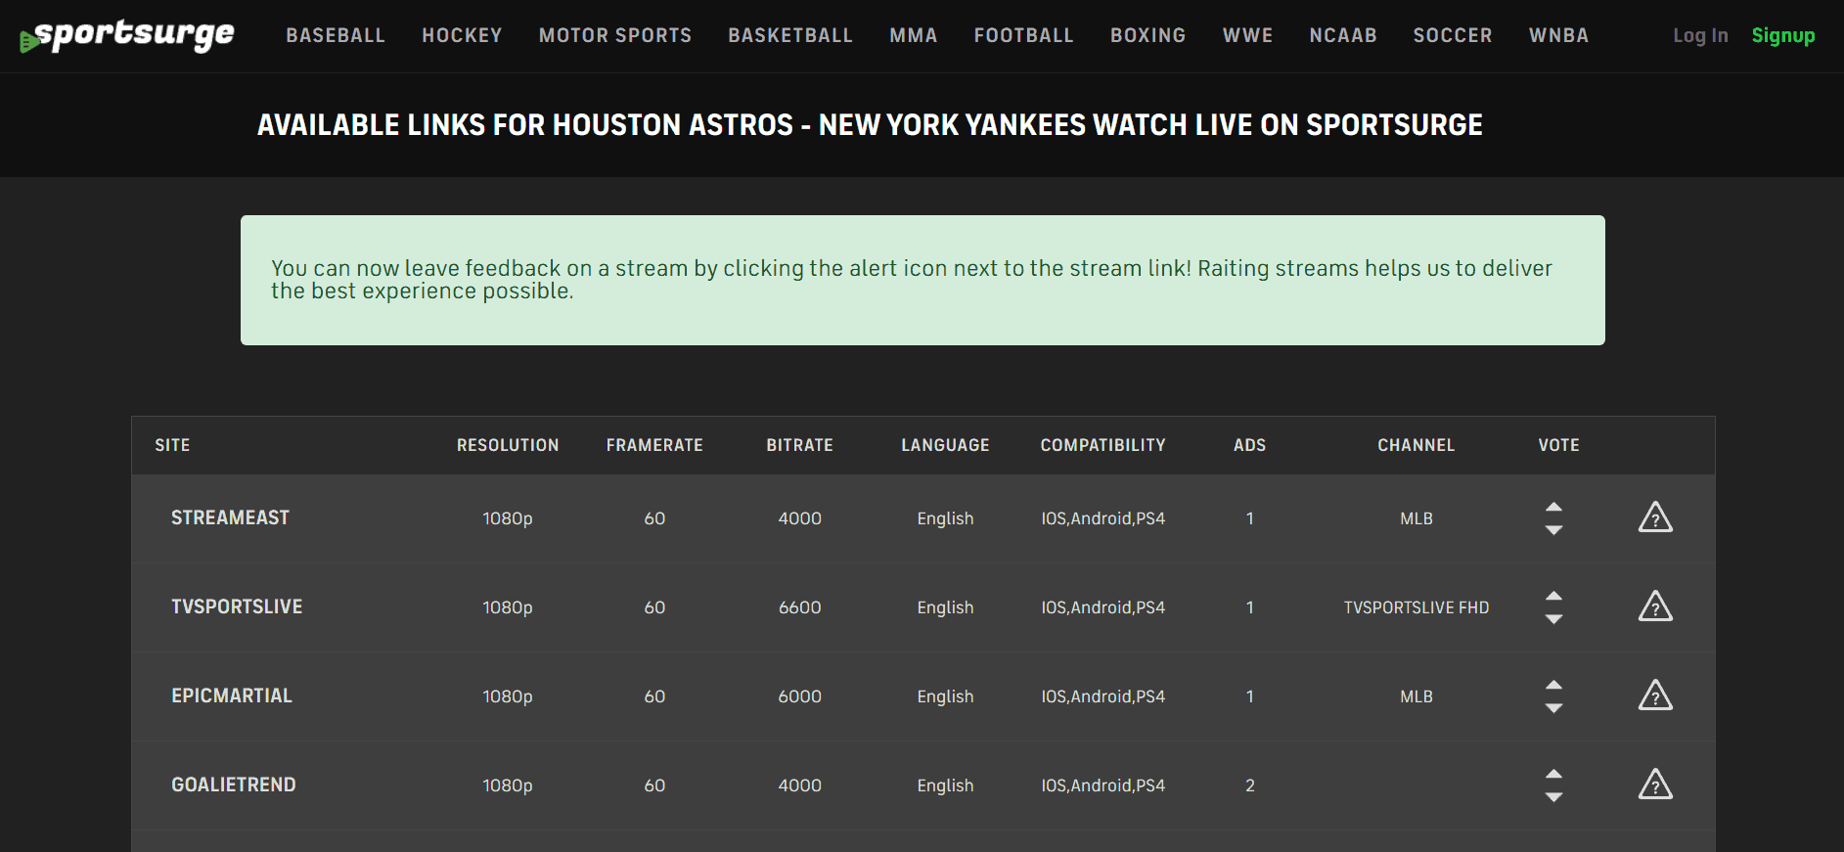
Task: Open feedback alert icon for STREAMEAST
Action: 1655,517
